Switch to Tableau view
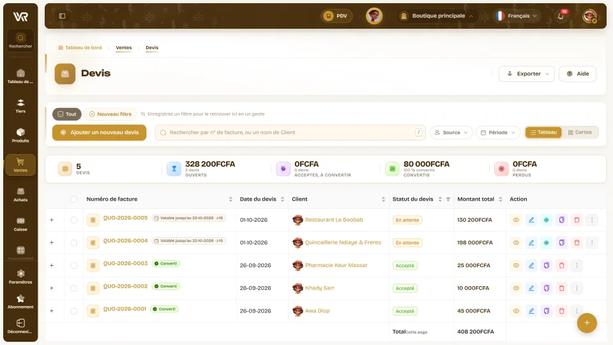This screenshot has height=345, width=613. [543, 132]
